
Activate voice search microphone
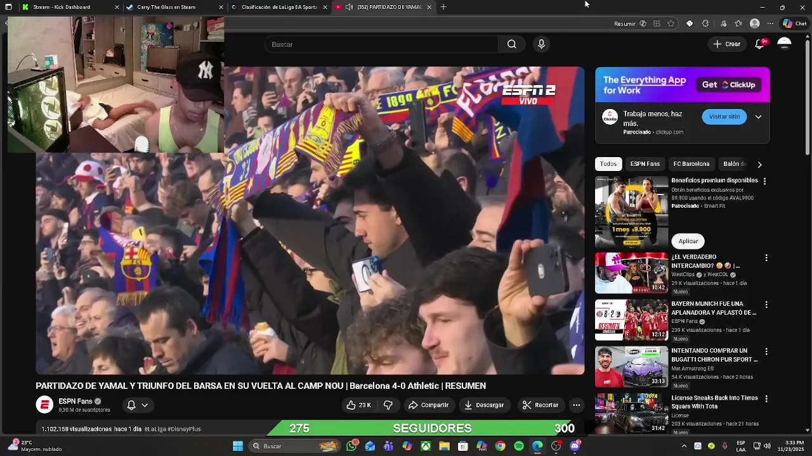tap(541, 44)
